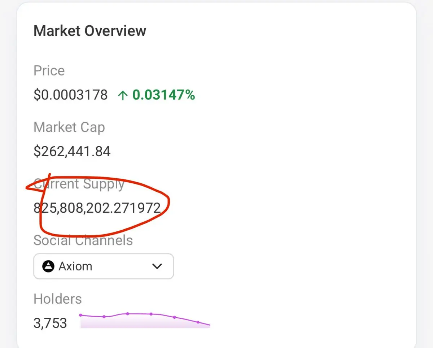Click the Current Supply number
The width and height of the screenshot is (433, 348).
(97, 208)
